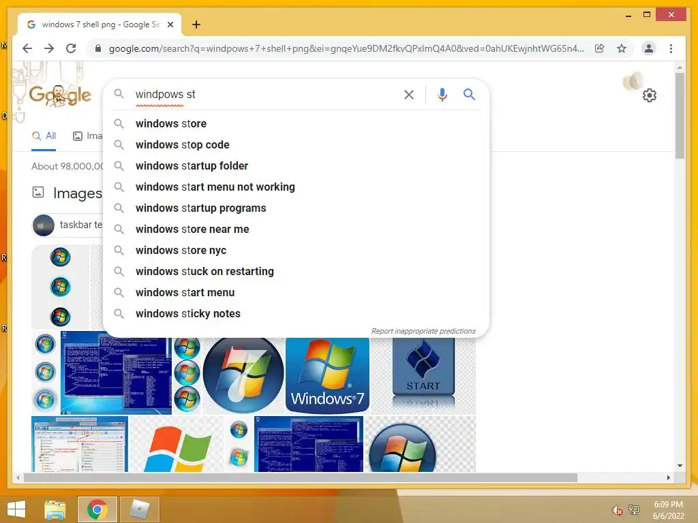Screen dimensions: 698x523
Task: Open a new tab
Action: point(196,25)
